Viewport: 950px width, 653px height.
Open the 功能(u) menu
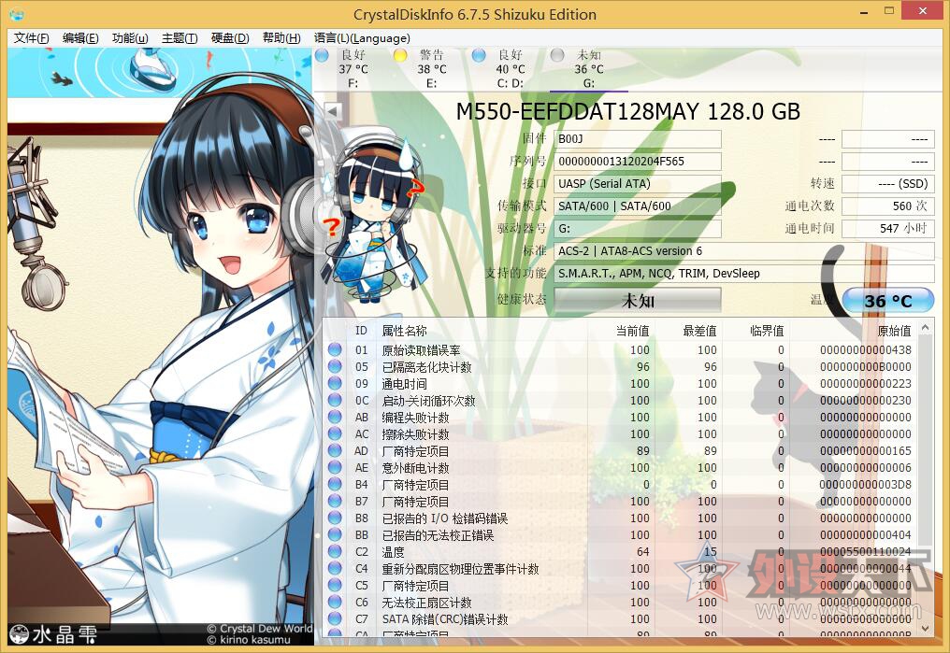[130, 38]
